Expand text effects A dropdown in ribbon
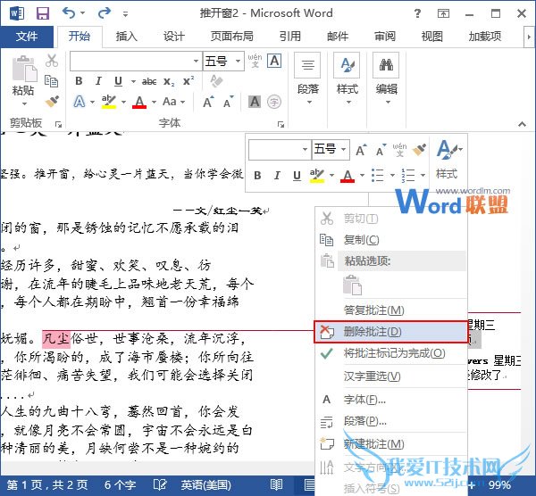 [92, 102]
